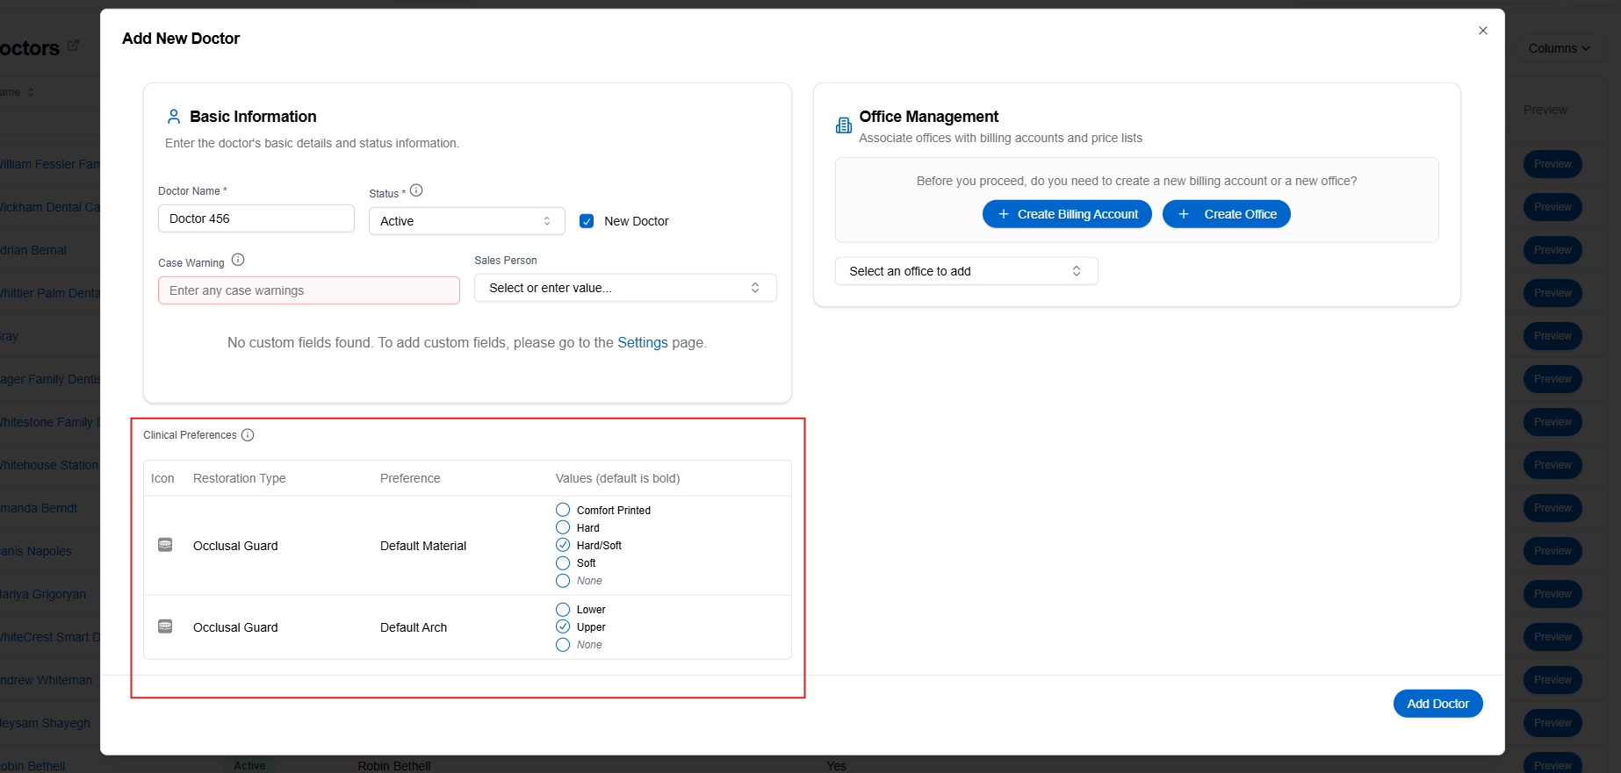Select Soft material option

563,563
